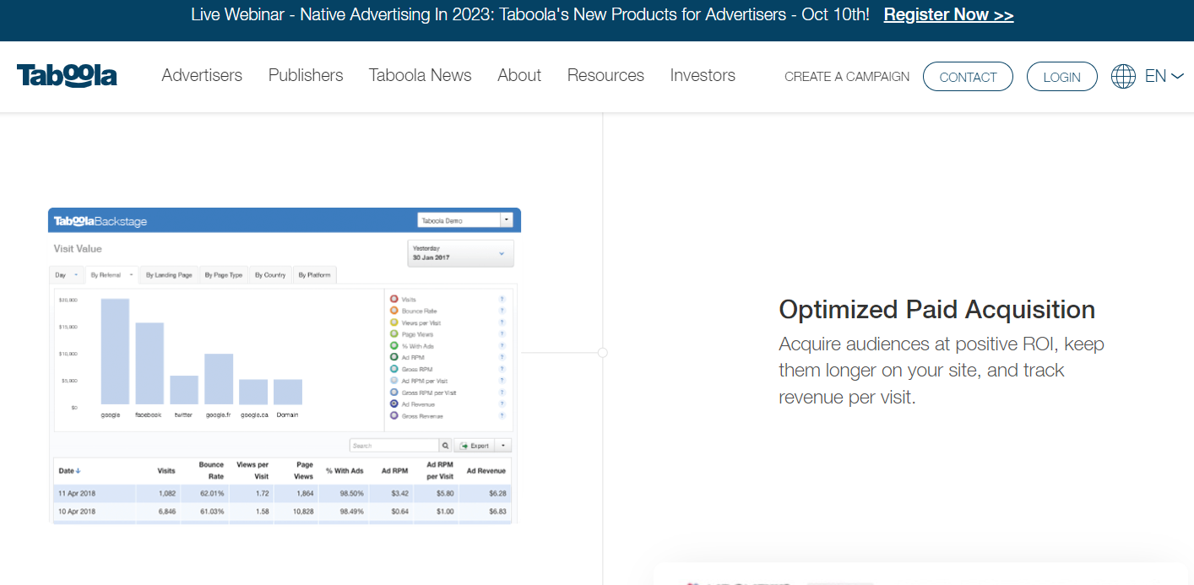
Task: Click the search magnifier icon in Backstage
Action: coord(445,446)
